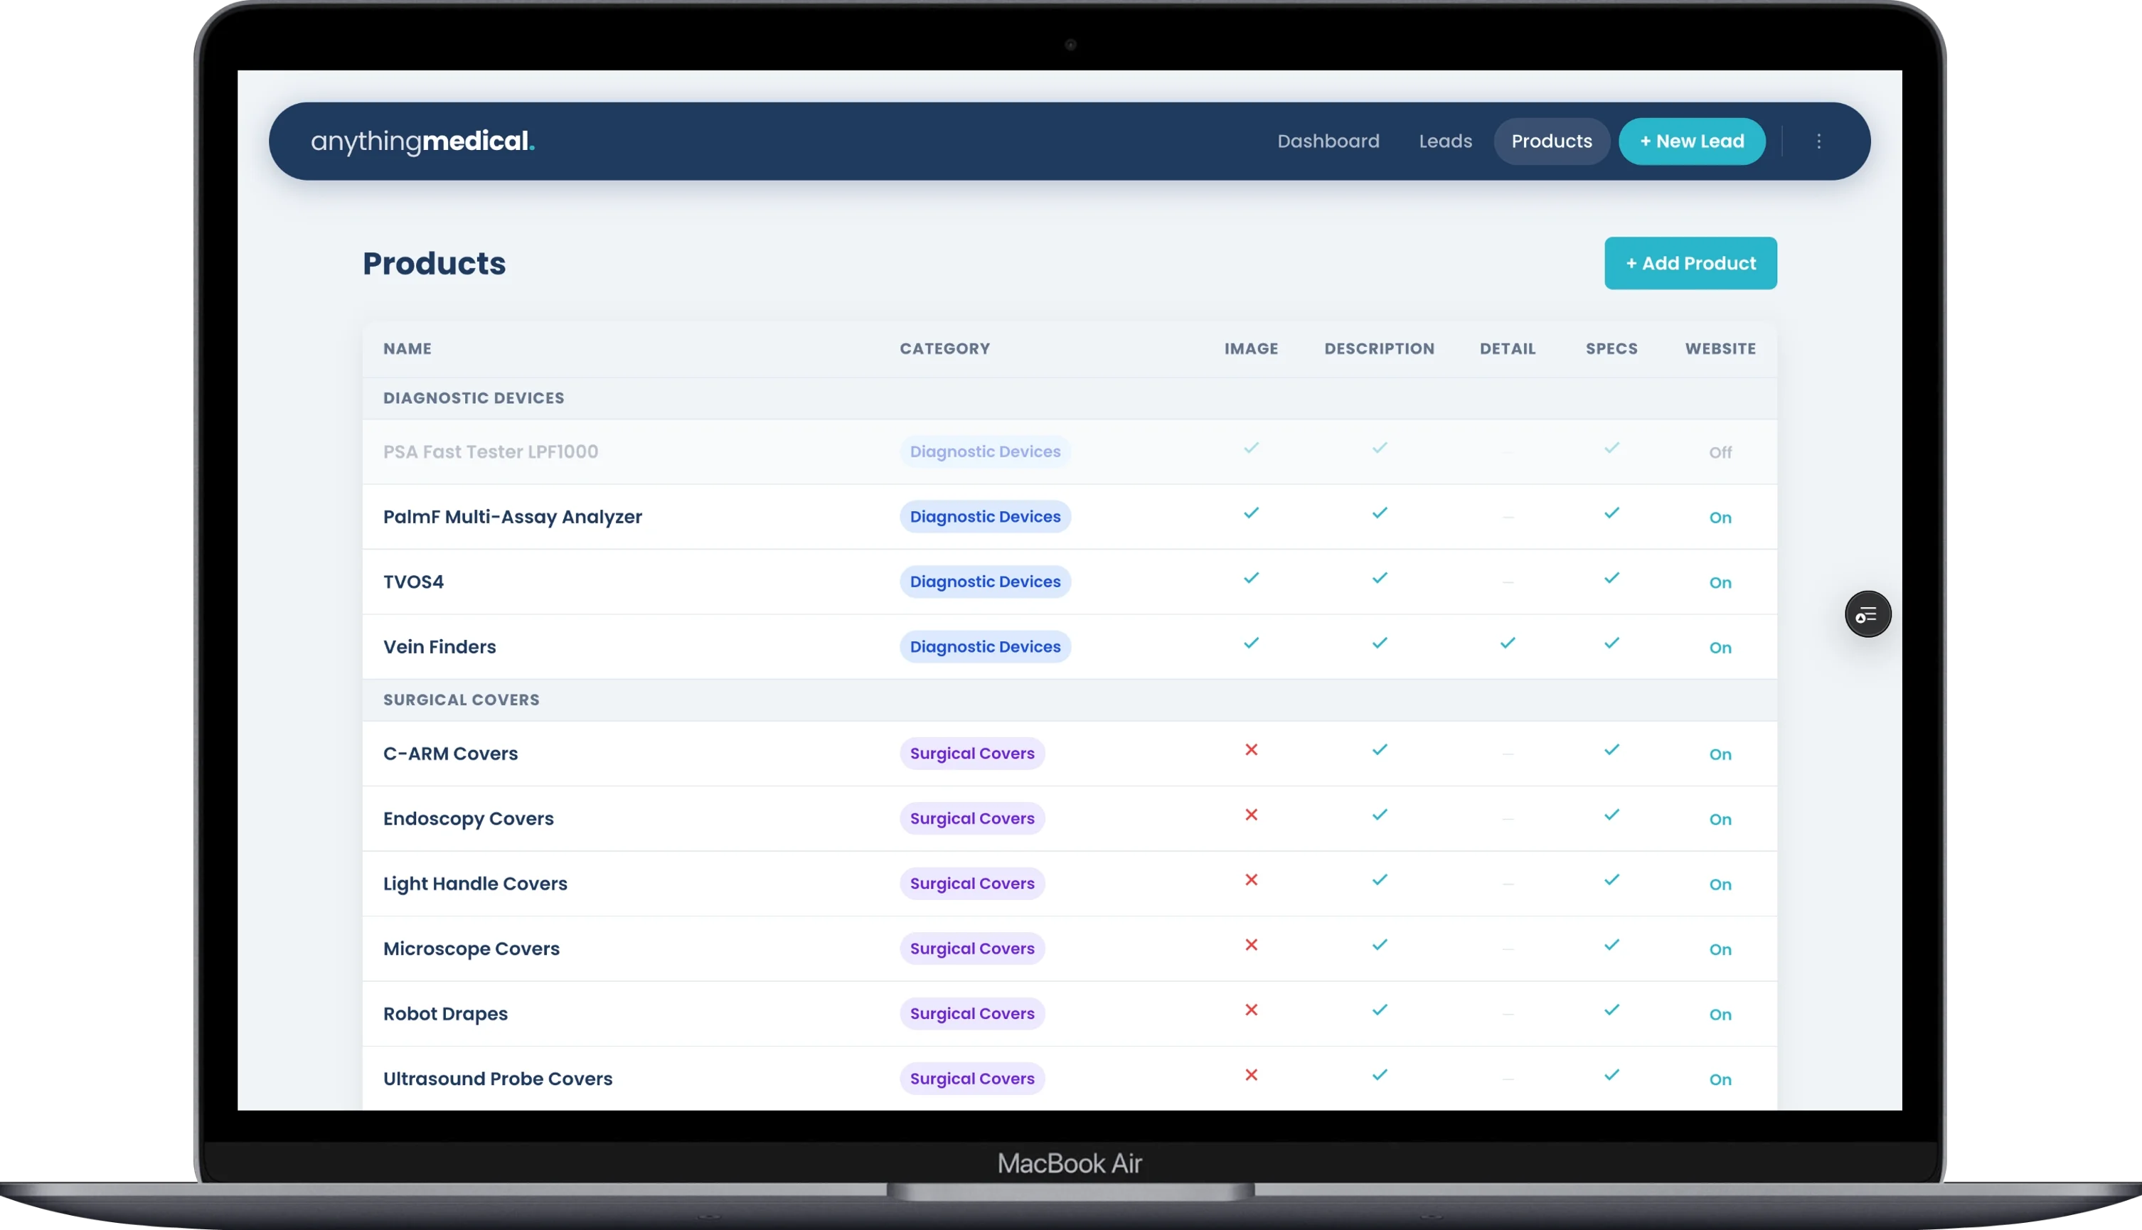The image size is (2142, 1230).
Task: Click Image red X for Ultrasound Probe Covers
Action: (1252, 1074)
